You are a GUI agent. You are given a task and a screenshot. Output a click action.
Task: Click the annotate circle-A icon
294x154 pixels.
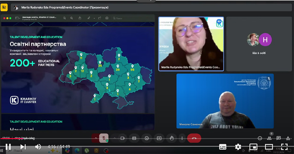click(107, 18)
